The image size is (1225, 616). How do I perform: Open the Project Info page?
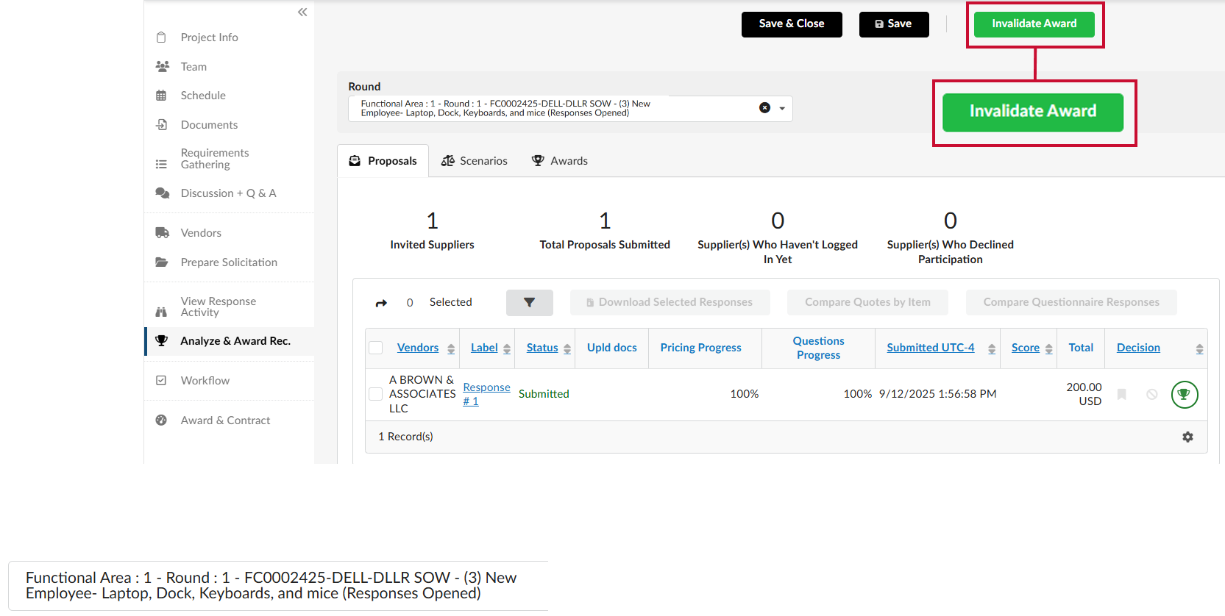click(210, 37)
